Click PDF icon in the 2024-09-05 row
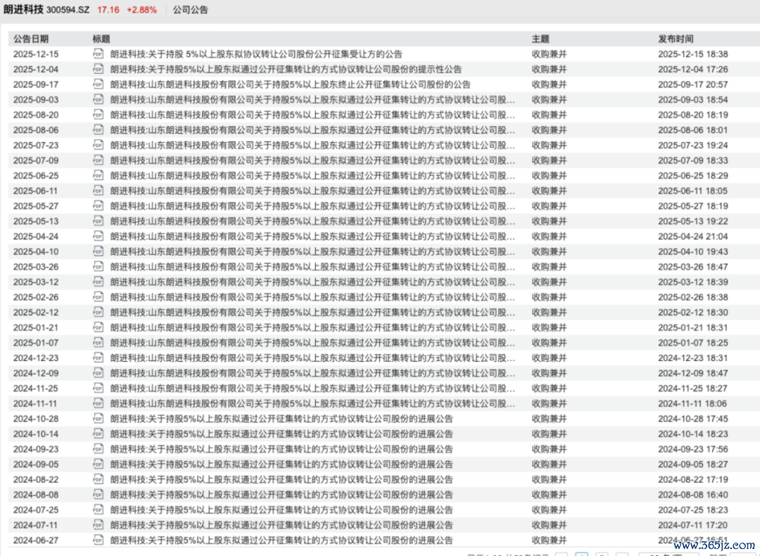 pyautogui.click(x=98, y=465)
